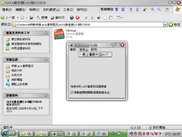Open the forward history dropdown arrow
The height and width of the screenshot is (137, 182).
tap(27, 18)
